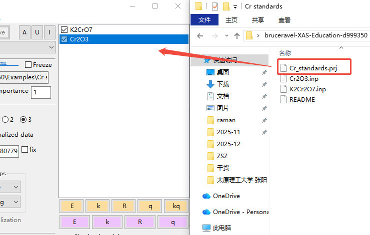Screen dimensions: 370x235
Task: Click the up-one-level arrow in Explorer
Action: [x=237, y=36]
